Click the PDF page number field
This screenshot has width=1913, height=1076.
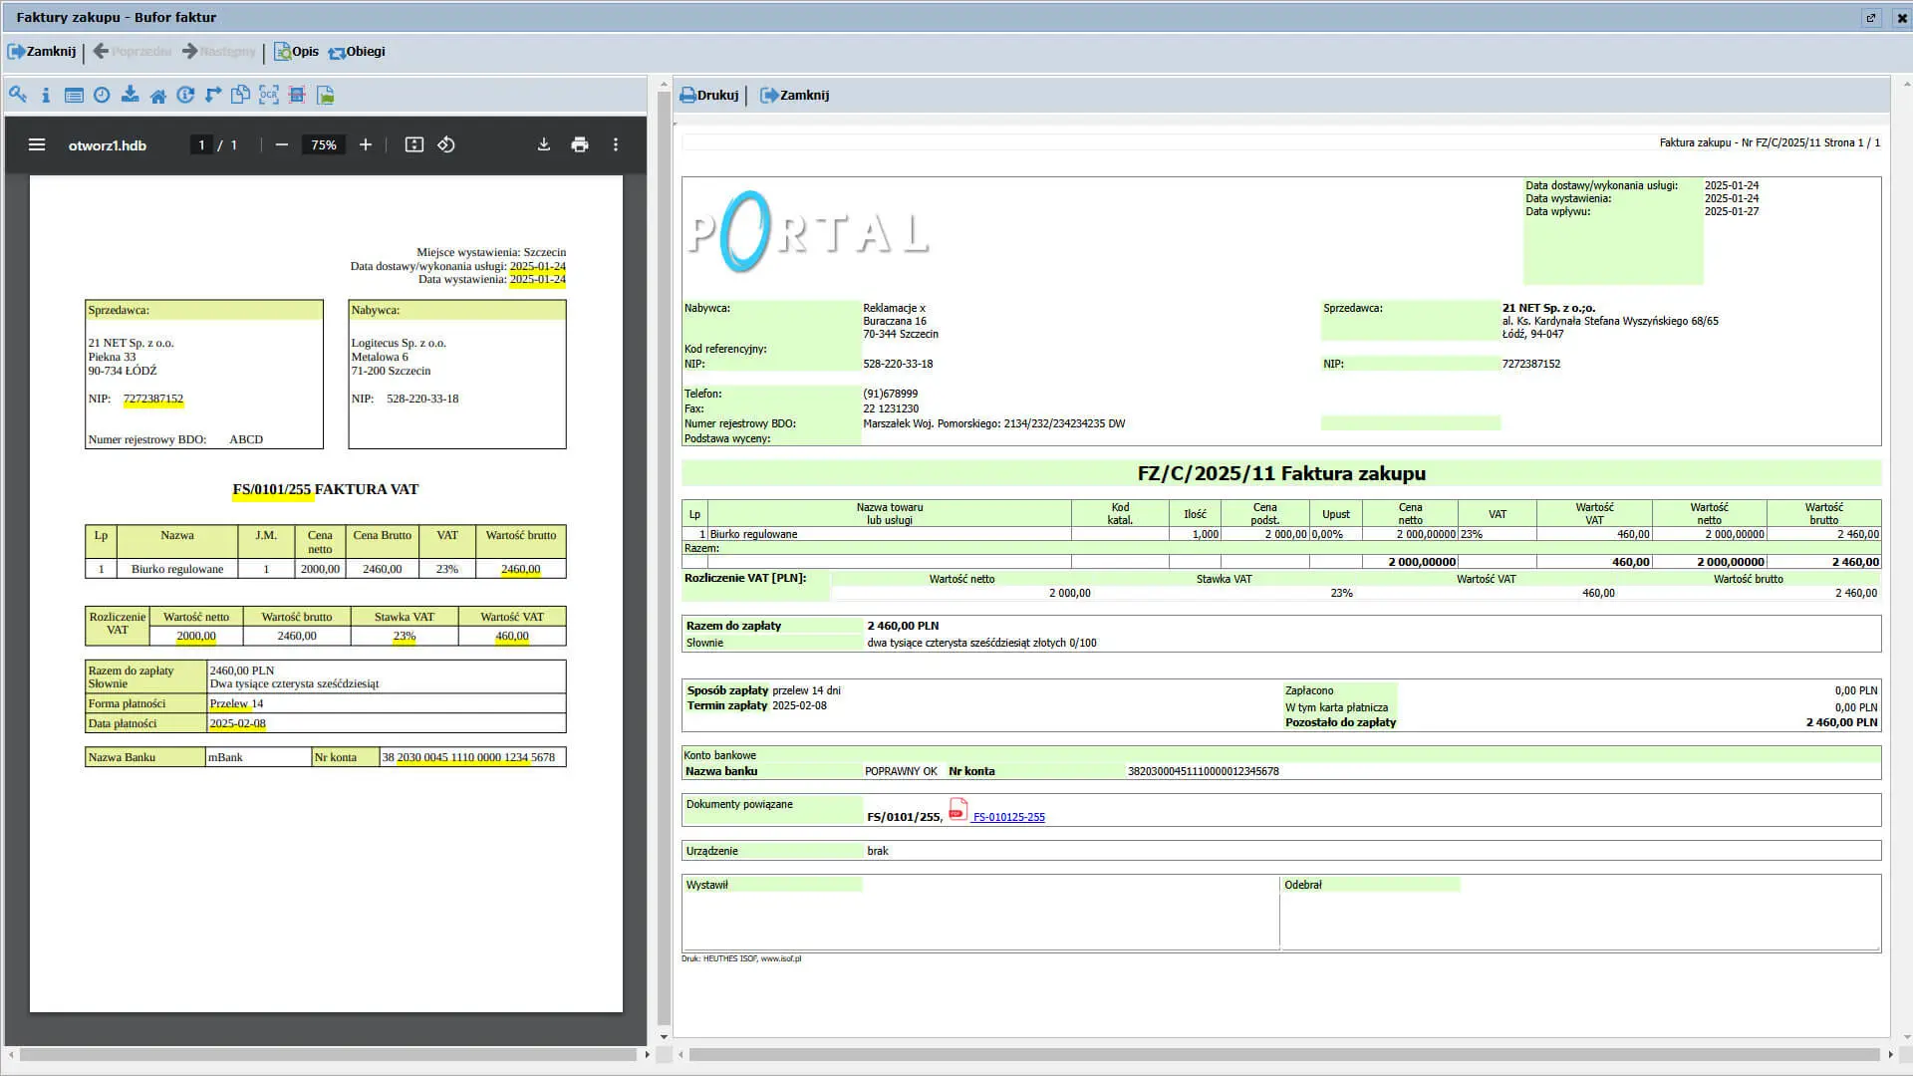click(201, 144)
